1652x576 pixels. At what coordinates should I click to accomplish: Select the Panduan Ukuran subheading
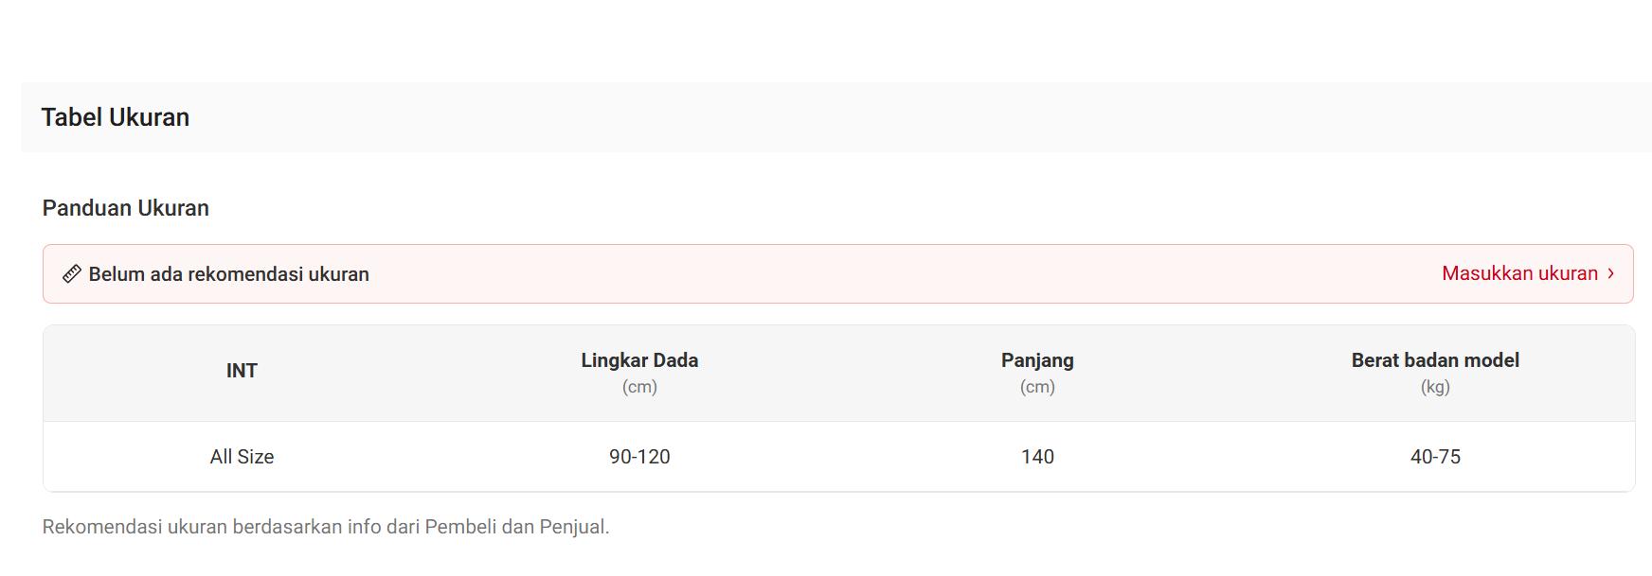tap(126, 208)
